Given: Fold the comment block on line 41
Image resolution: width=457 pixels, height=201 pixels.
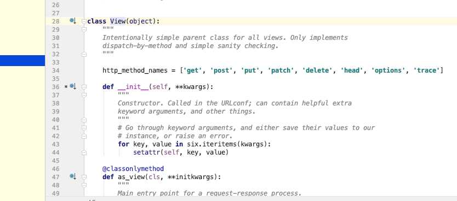Looking at the screenshot, I should tap(84, 127).
